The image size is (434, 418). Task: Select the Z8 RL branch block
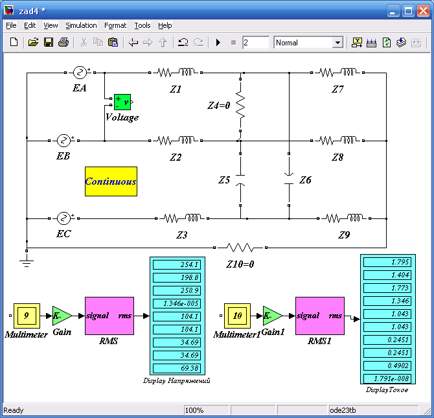tap(337, 141)
